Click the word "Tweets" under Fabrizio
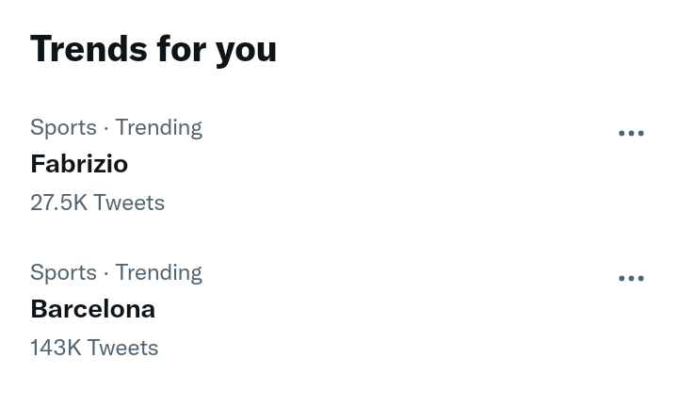 [x=129, y=203]
